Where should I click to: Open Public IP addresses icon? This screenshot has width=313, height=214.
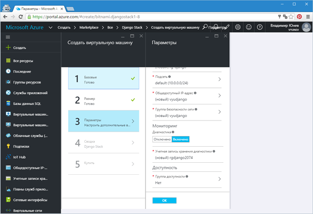8,168
